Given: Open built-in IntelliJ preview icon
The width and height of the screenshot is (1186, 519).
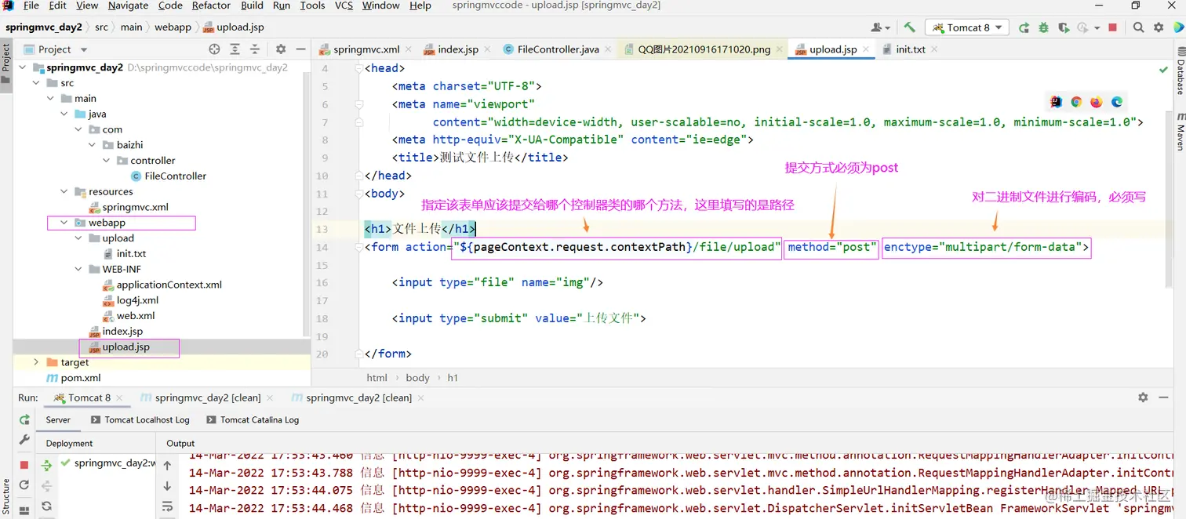Looking at the screenshot, I should (1056, 102).
